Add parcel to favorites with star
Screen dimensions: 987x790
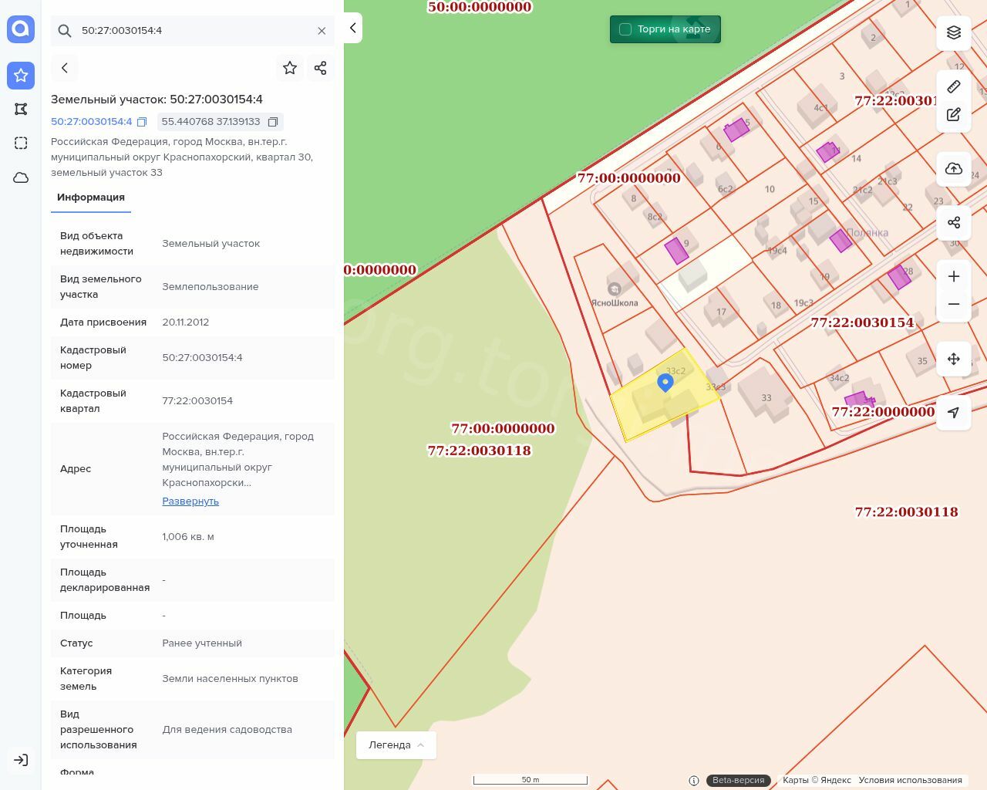(x=290, y=68)
